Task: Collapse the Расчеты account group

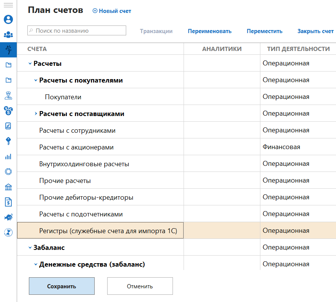Action: [30, 64]
